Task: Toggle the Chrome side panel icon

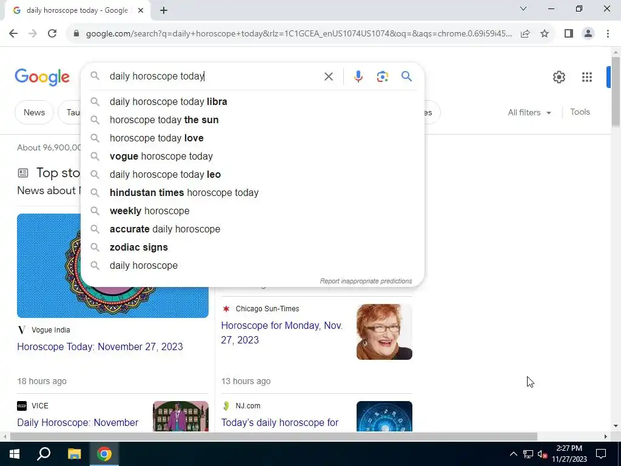Action: point(569,34)
